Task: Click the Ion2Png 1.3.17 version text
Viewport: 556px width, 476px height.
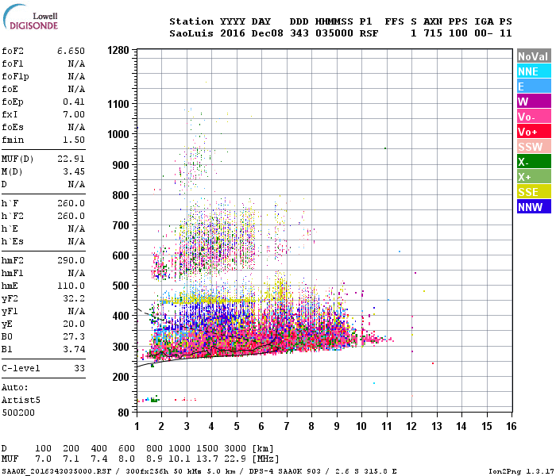Action: pyautogui.click(x=521, y=471)
